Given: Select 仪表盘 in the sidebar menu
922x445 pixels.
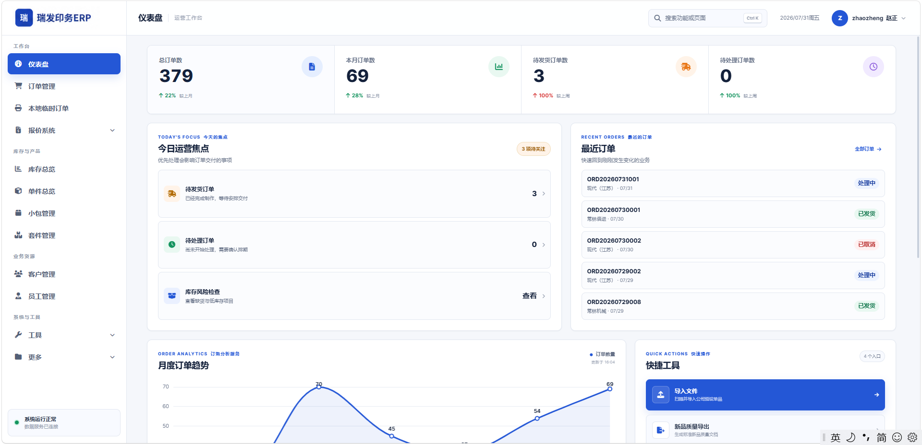Looking at the screenshot, I should click(x=64, y=64).
